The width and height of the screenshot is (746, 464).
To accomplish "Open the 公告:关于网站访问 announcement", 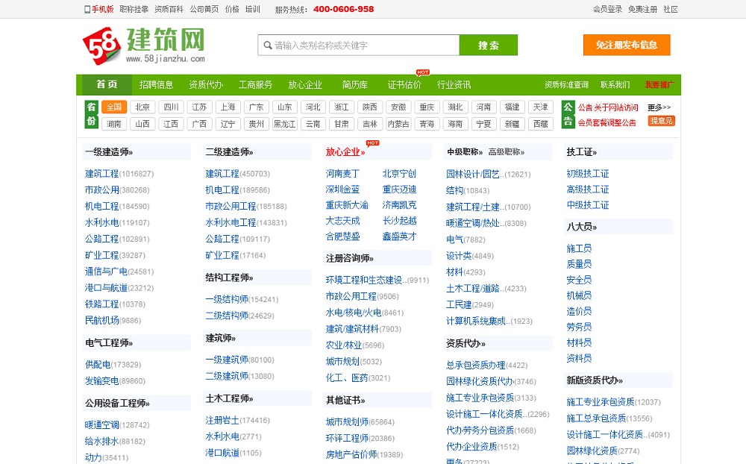I will coord(608,107).
